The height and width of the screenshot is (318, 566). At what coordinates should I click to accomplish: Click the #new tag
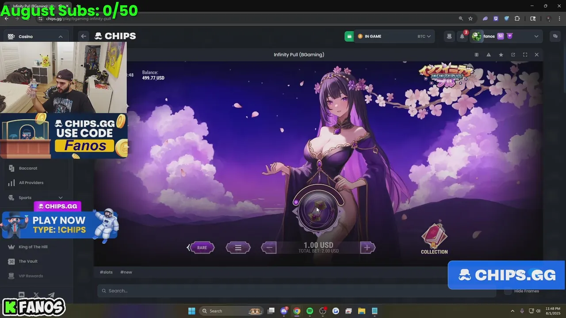(x=126, y=272)
